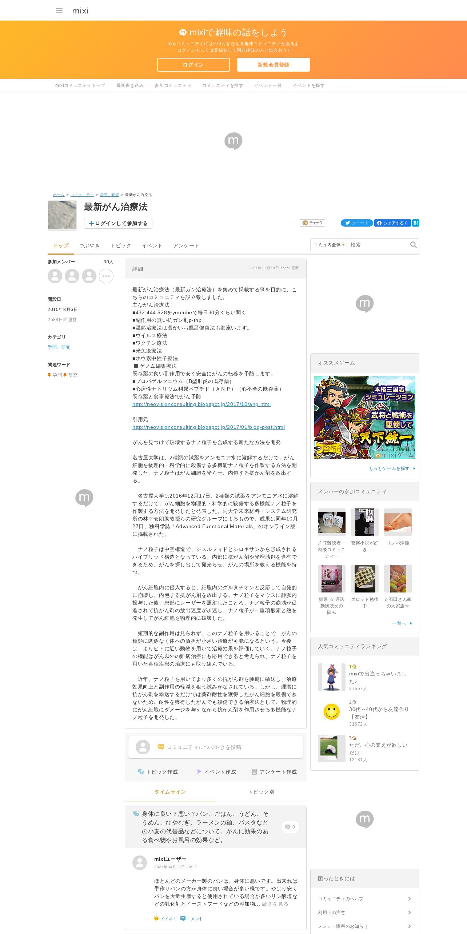The image size is (467, 934).
Task: Open 参加コミュニティ nav link
Action: tap(173, 85)
